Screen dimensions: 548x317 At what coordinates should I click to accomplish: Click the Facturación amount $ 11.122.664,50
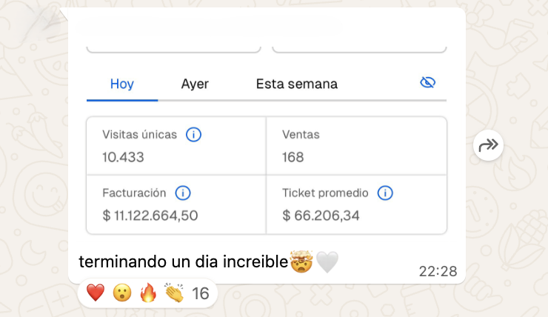point(150,216)
